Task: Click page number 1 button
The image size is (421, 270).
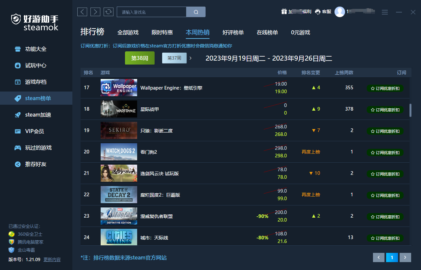Action: click(x=392, y=257)
